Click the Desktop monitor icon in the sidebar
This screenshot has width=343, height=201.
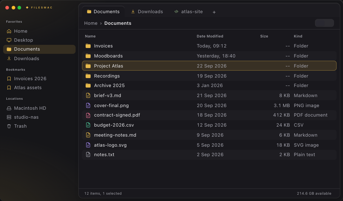click(9, 40)
